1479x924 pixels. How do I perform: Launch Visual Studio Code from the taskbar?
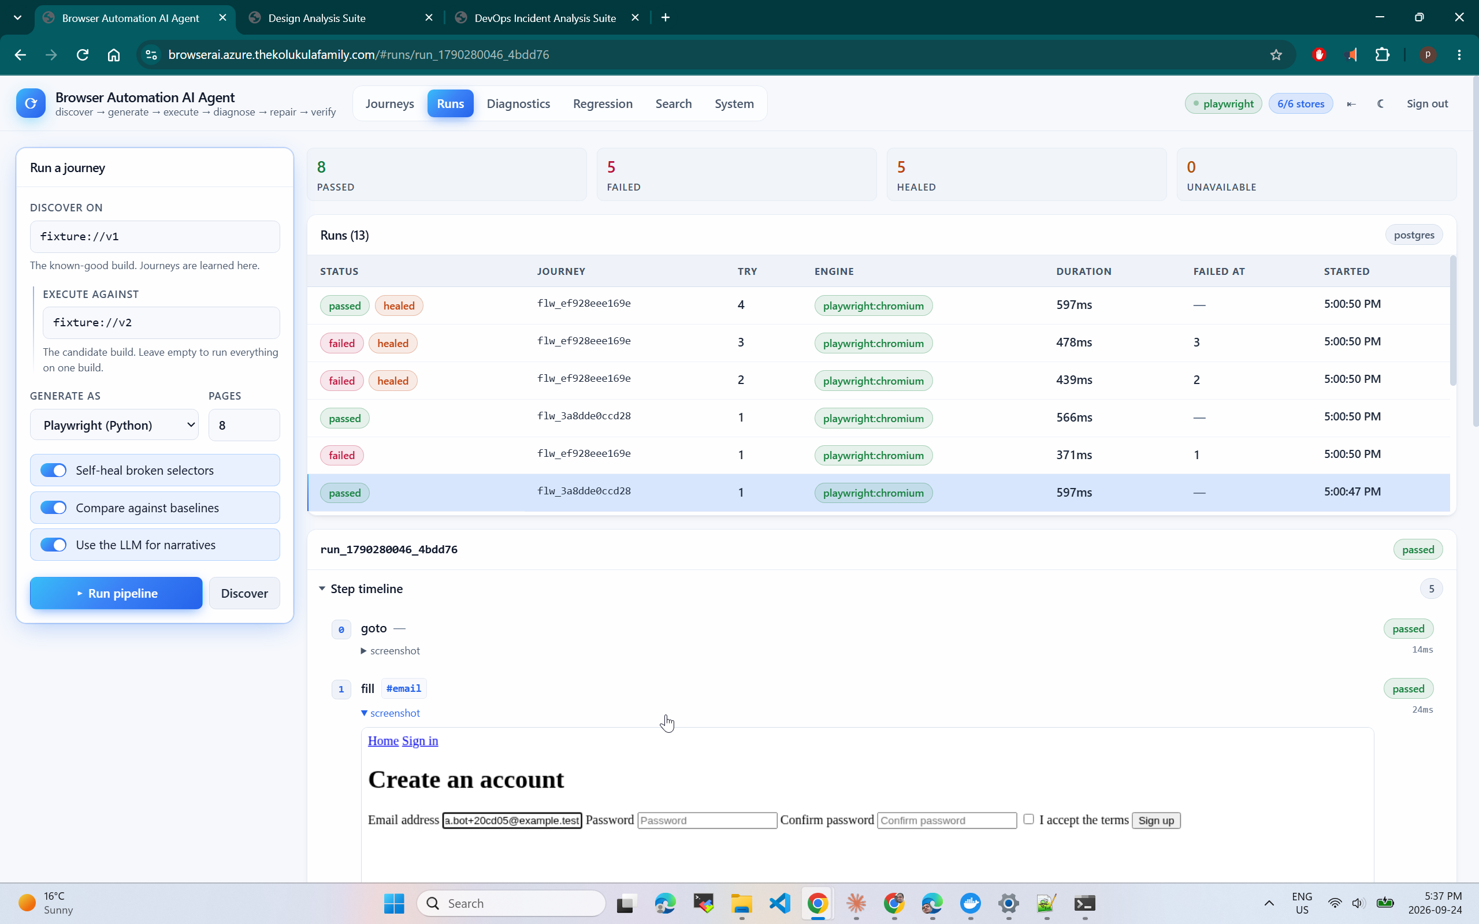click(x=780, y=903)
